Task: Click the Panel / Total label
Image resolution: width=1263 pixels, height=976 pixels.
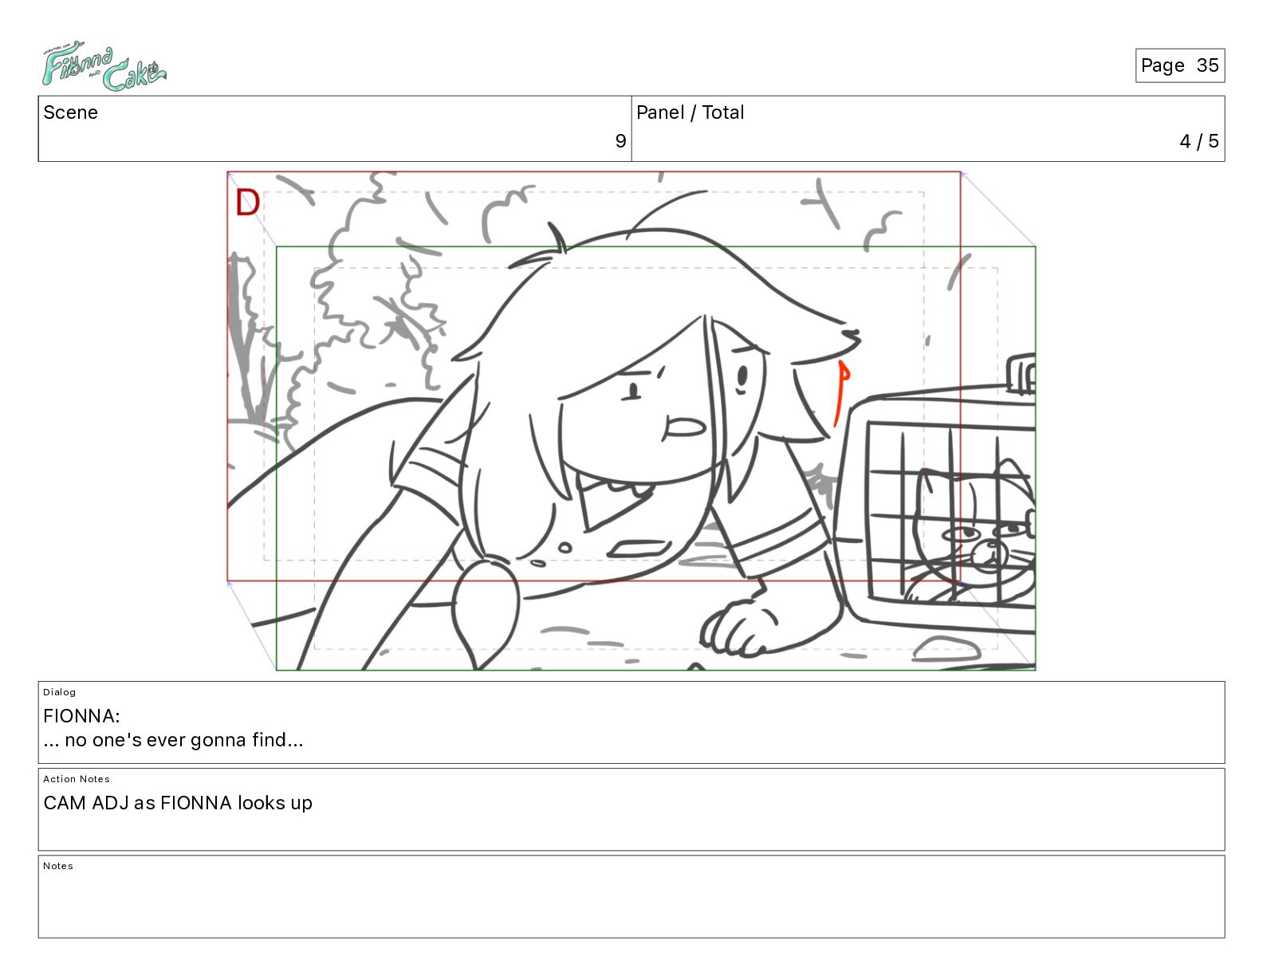Action: tap(690, 112)
